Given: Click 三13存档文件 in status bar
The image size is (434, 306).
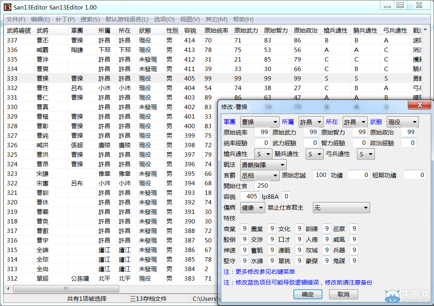Looking at the screenshot, I should [x=149, y=299].
